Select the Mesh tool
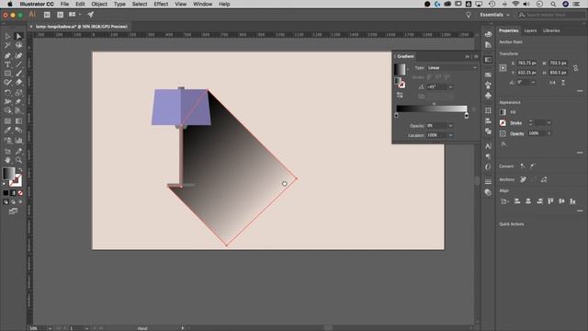Screen dimensions: 588x331 click(7, 121)
